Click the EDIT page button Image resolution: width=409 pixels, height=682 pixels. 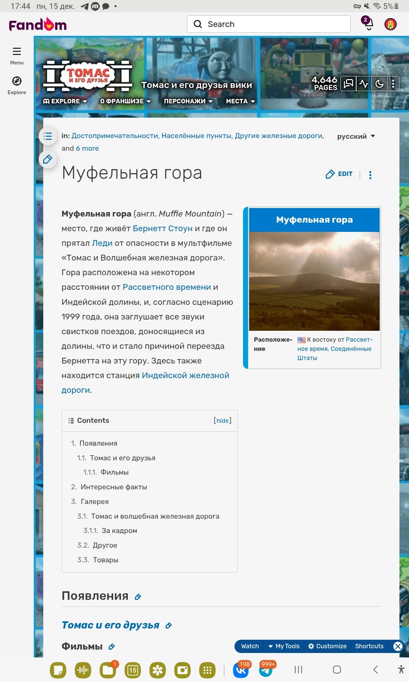coord(339,174)
